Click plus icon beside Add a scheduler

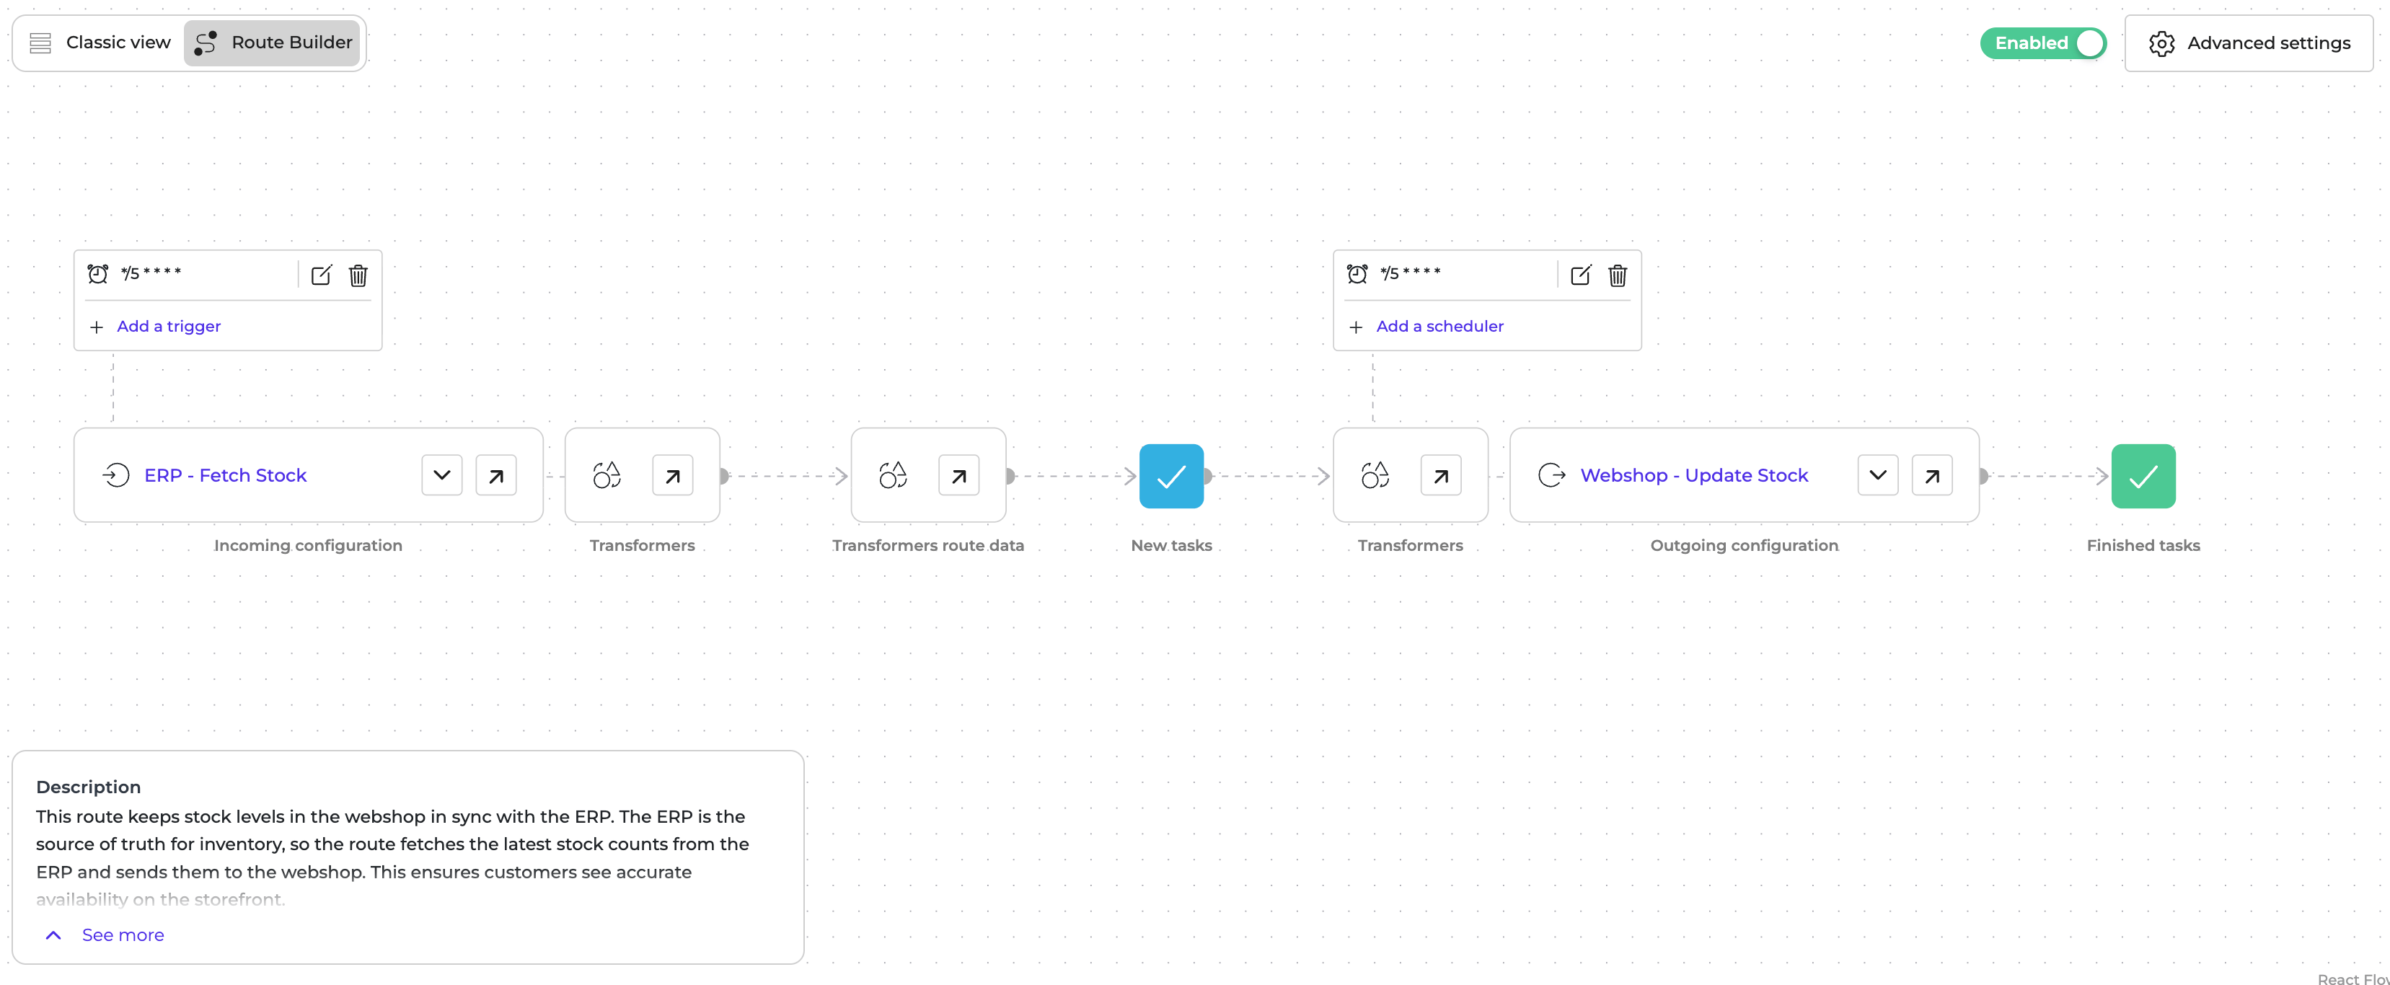pyautogui.click(x=1357, y=327)
